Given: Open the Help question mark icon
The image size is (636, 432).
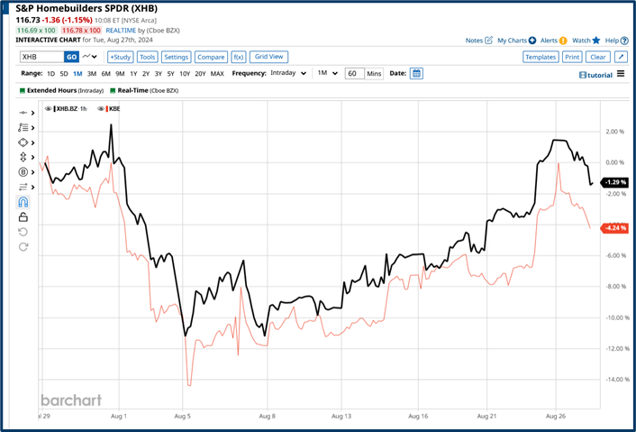Looking at the screenshot, I should click(x=623, y=41).
